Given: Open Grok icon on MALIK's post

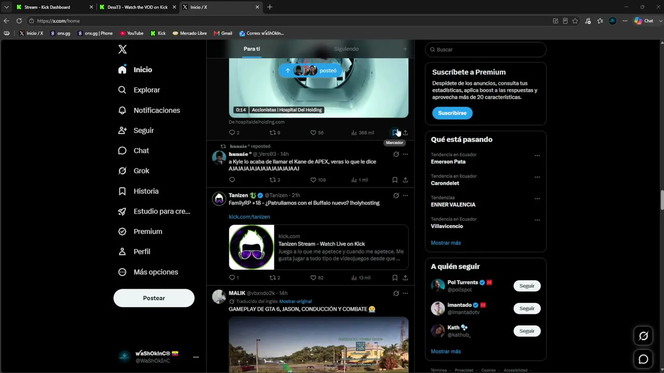Looking at the screenshot, I should click(x=396, y=293).
